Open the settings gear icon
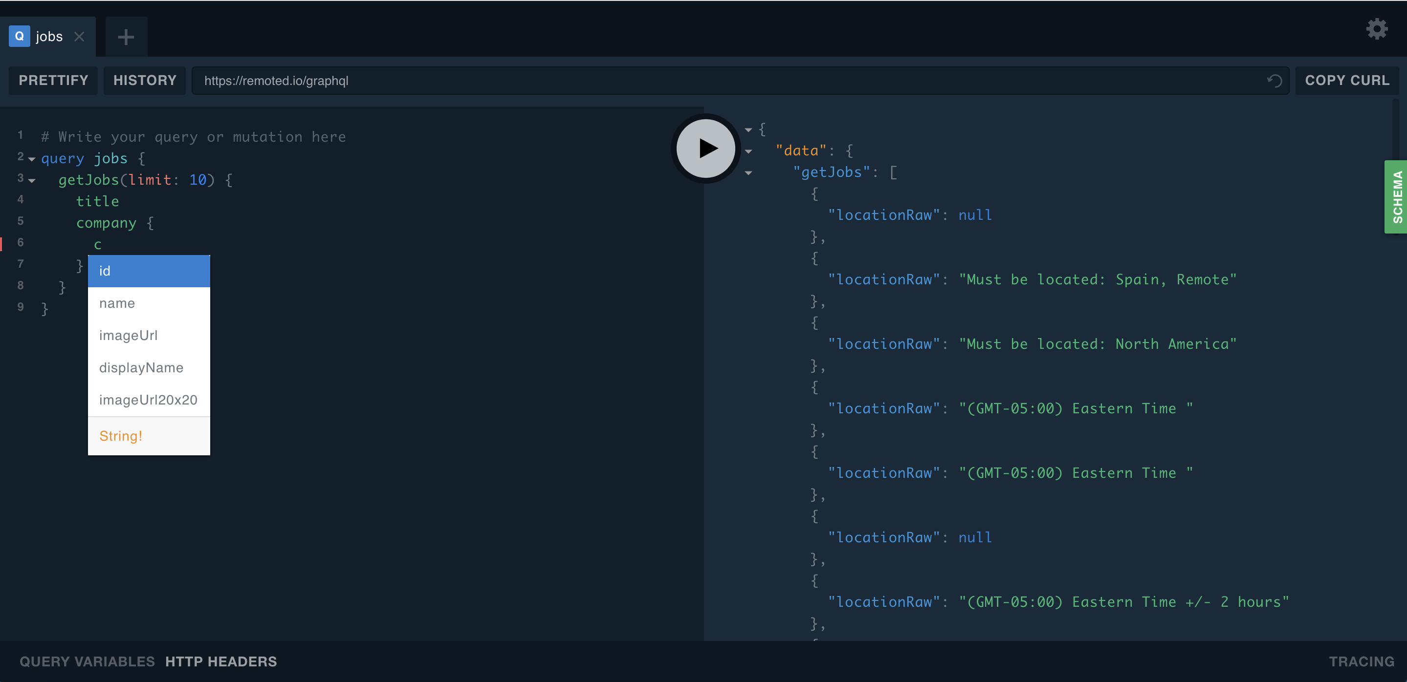The image size is (1407, 682). click(1377, 29)
